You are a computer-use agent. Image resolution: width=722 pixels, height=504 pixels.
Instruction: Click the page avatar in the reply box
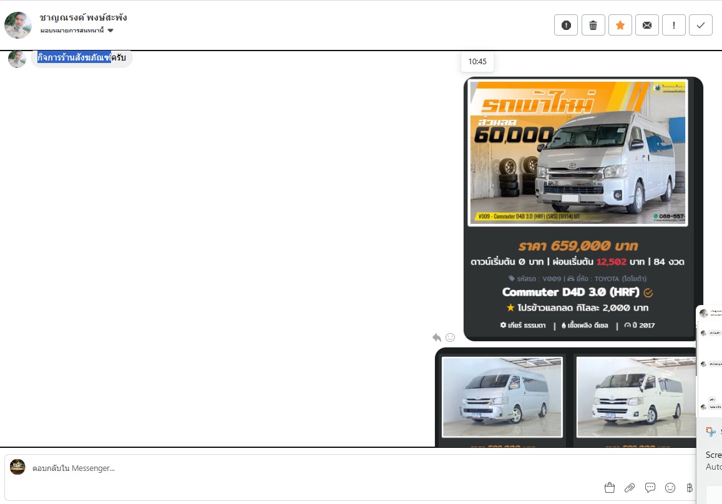tap(17, 467)
